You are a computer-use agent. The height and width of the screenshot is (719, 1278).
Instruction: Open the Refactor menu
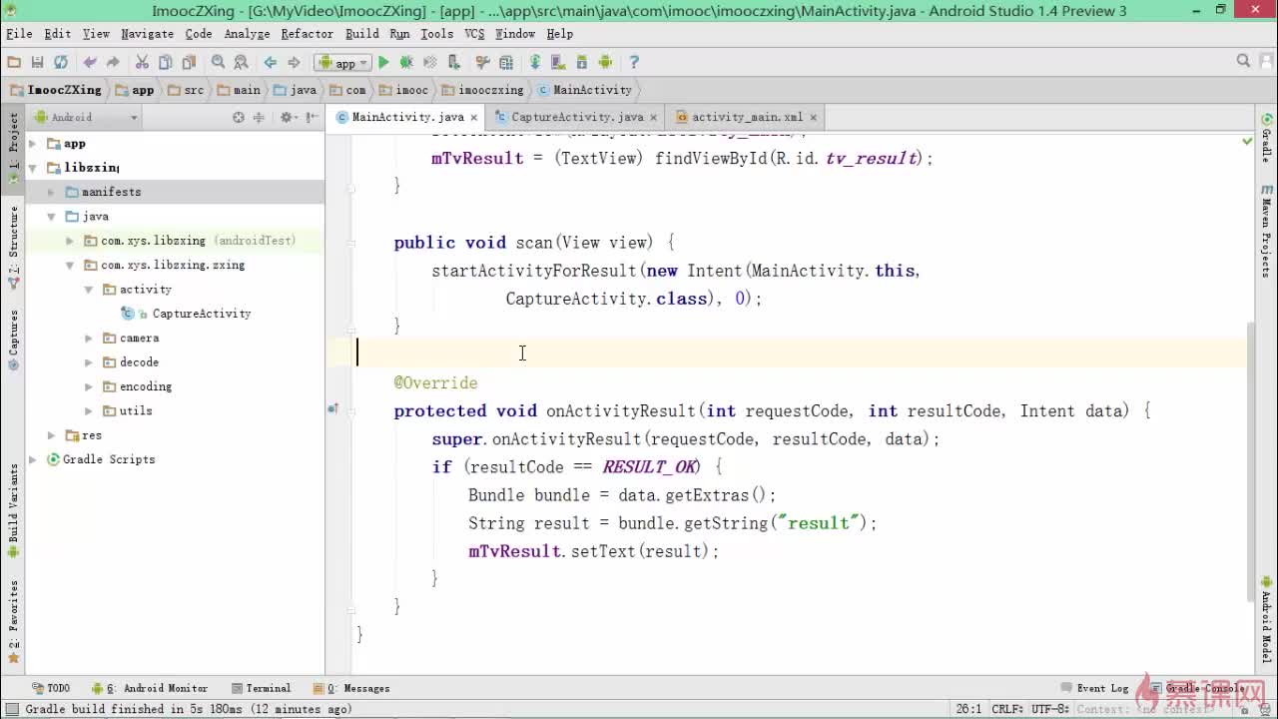tap(307, 33)
